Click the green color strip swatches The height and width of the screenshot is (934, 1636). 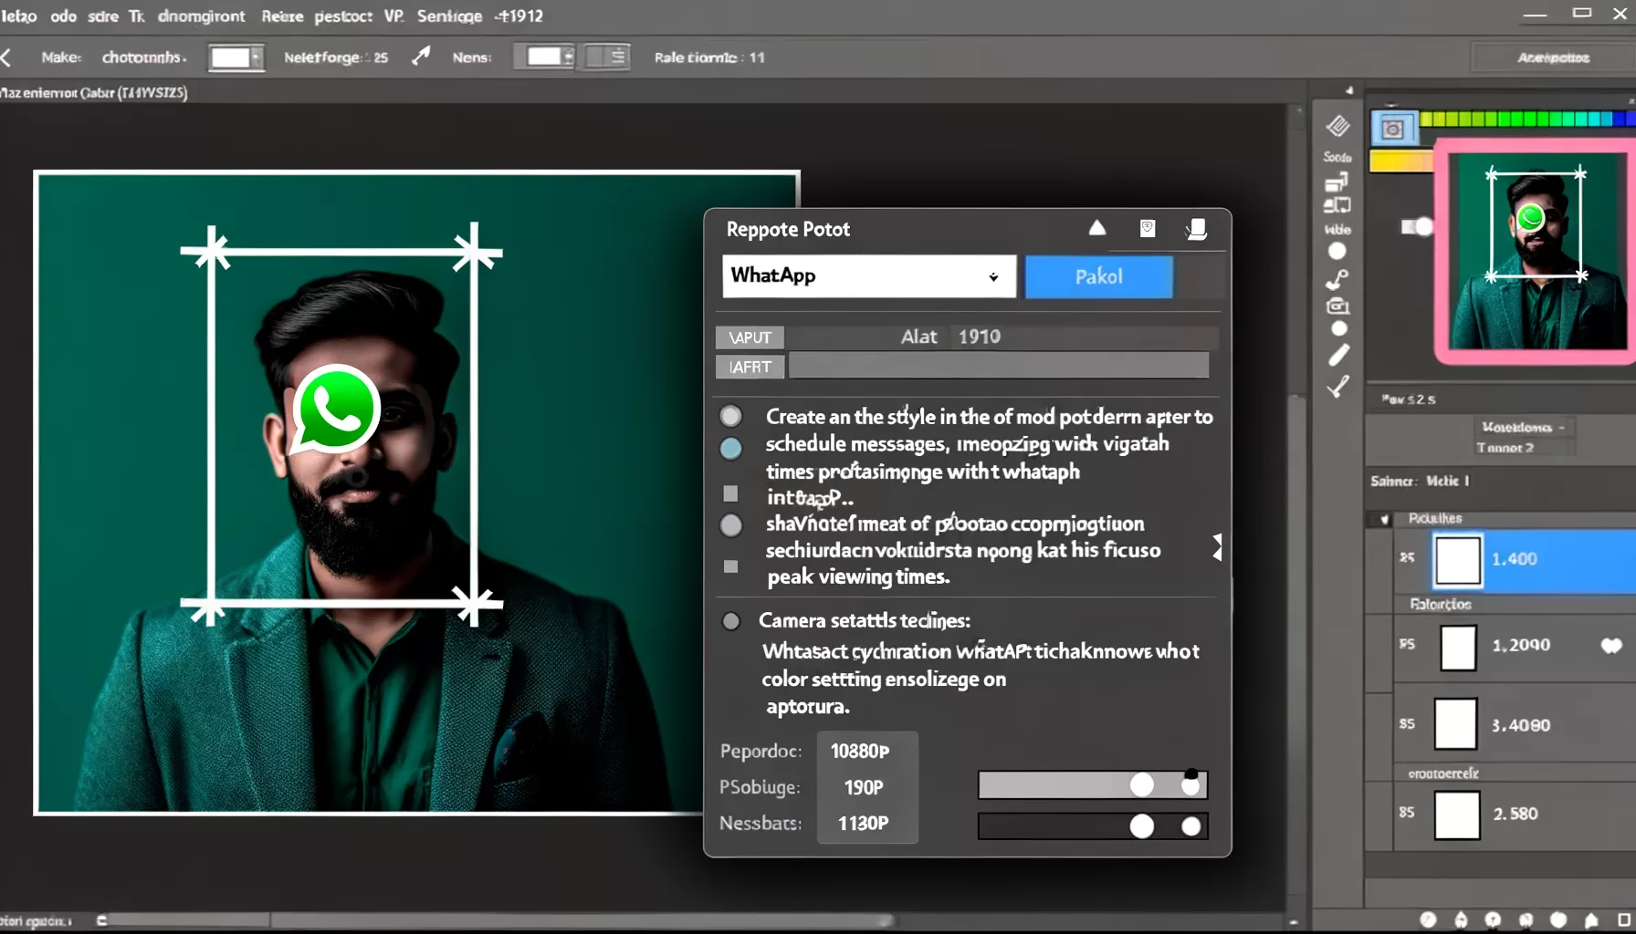[1527, 119]
